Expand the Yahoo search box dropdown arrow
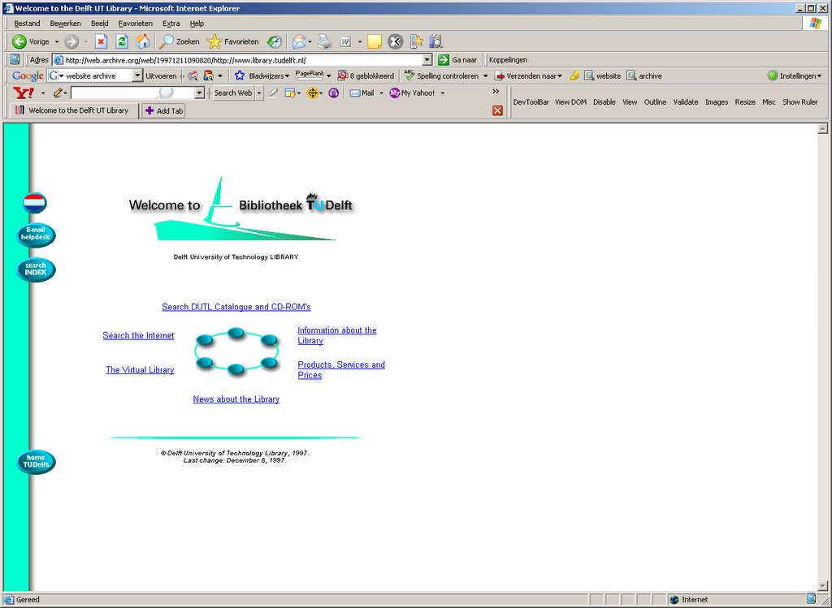The image size is (832, 608). pos(200,93)
